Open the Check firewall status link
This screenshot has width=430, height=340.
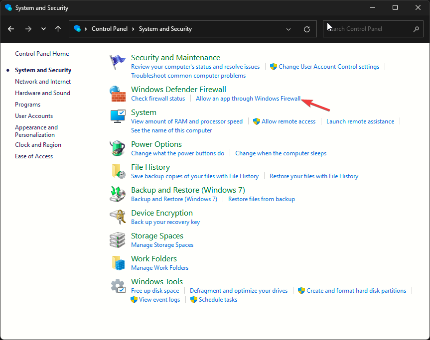coord(158,98)
